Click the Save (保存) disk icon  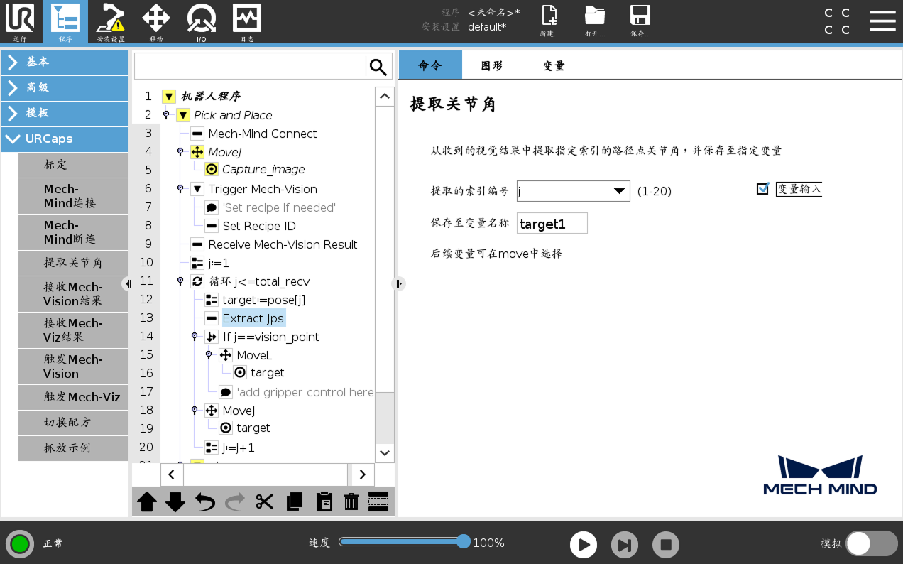640,21
